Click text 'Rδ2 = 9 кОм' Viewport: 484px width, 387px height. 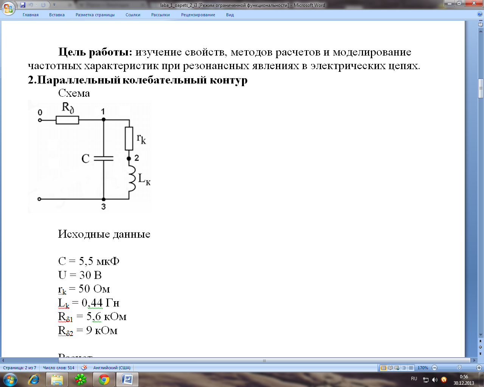pyautogui.click(x=88, y=331)
